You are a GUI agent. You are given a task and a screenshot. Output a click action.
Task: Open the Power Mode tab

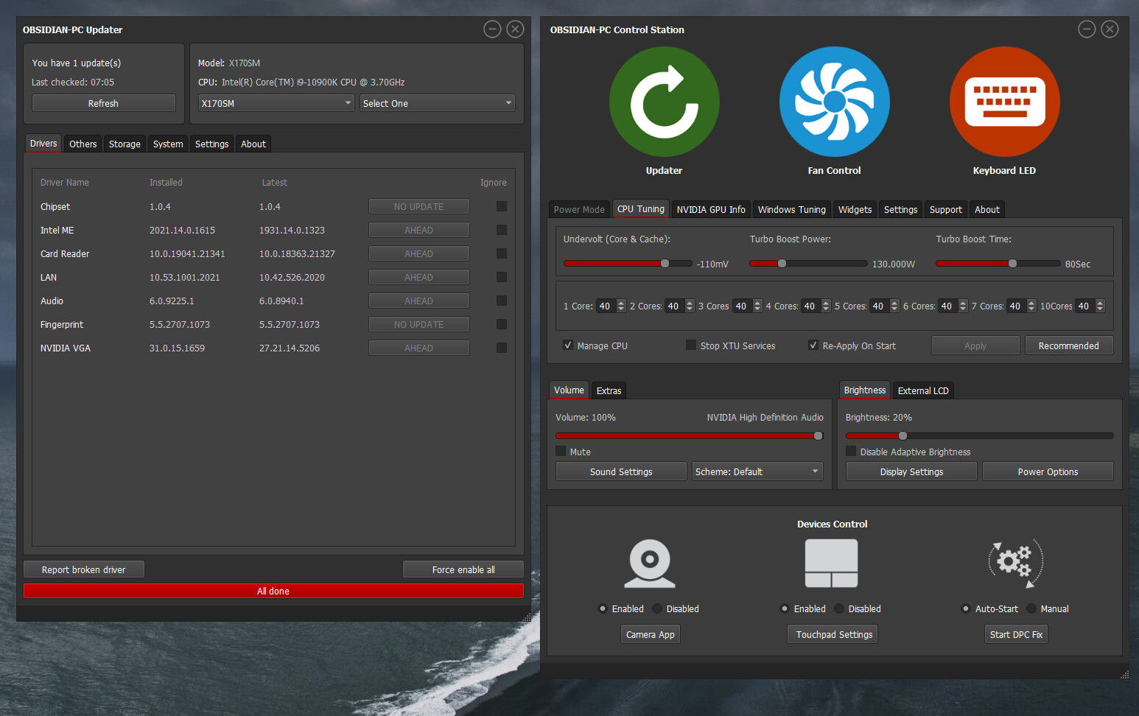579,209
